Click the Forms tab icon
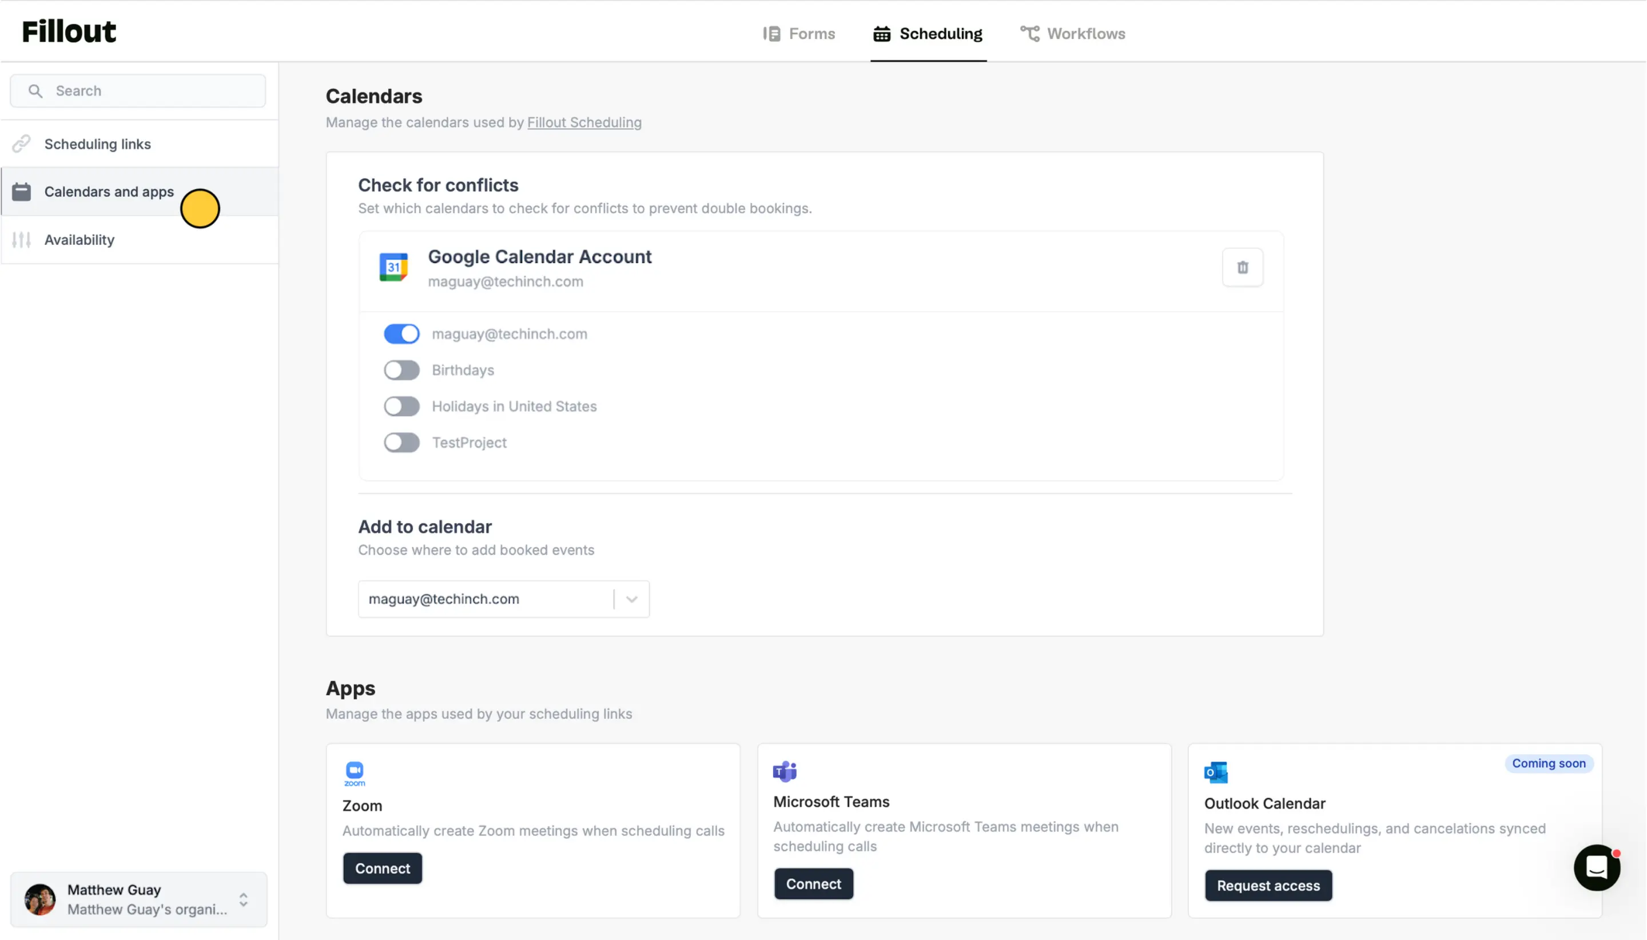The width and height of the screenshot is (1647, 940). [x=771, y=34]
